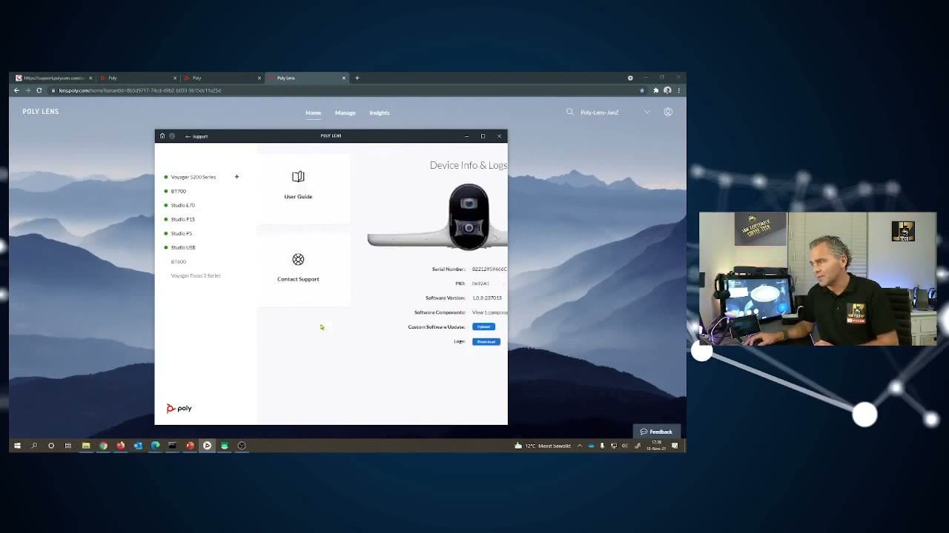The height and width of the screenshot is (533, 949).
Task: Open the User Guide book icon
Action: pos(298,176)
